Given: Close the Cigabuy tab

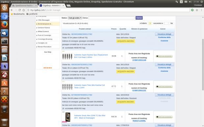Looking at the screenshot, I should click(63, 6).
